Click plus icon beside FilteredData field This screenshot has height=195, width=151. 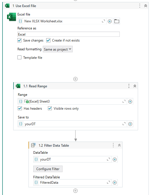pyautogui.click(x=115, y=183)
